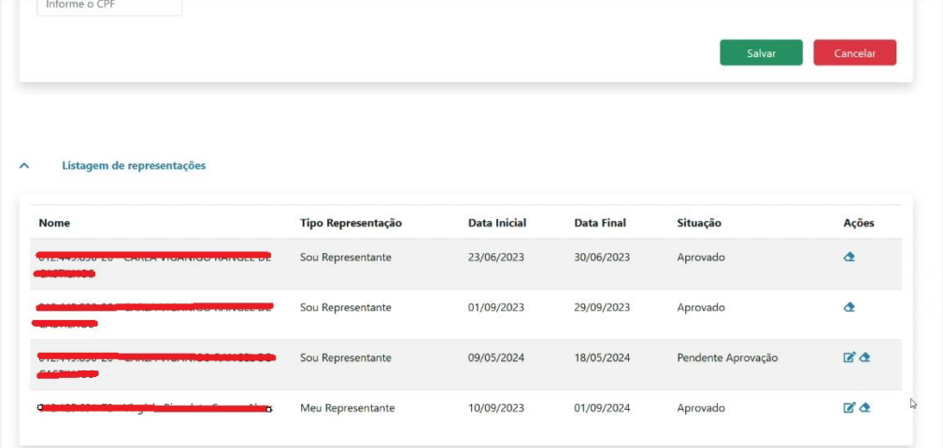Image resolution: width=943 pixels, height=448 pixels.
Task: Focus the Informe o CPF input field
Action: tap(108, 6)
